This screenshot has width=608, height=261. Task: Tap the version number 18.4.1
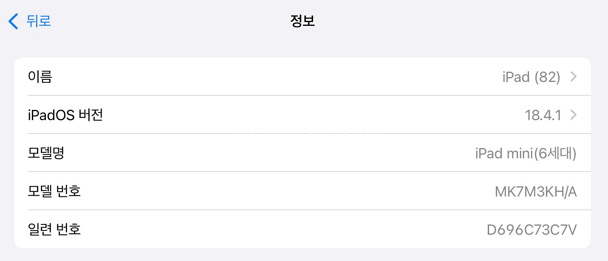pyautogui.click(x=543, y=115)
